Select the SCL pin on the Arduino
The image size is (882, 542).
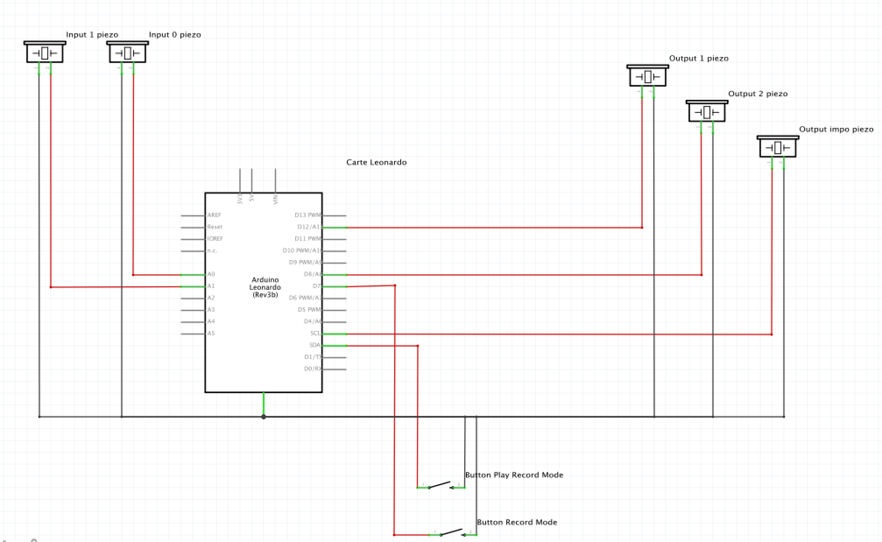tap(335, 334)
